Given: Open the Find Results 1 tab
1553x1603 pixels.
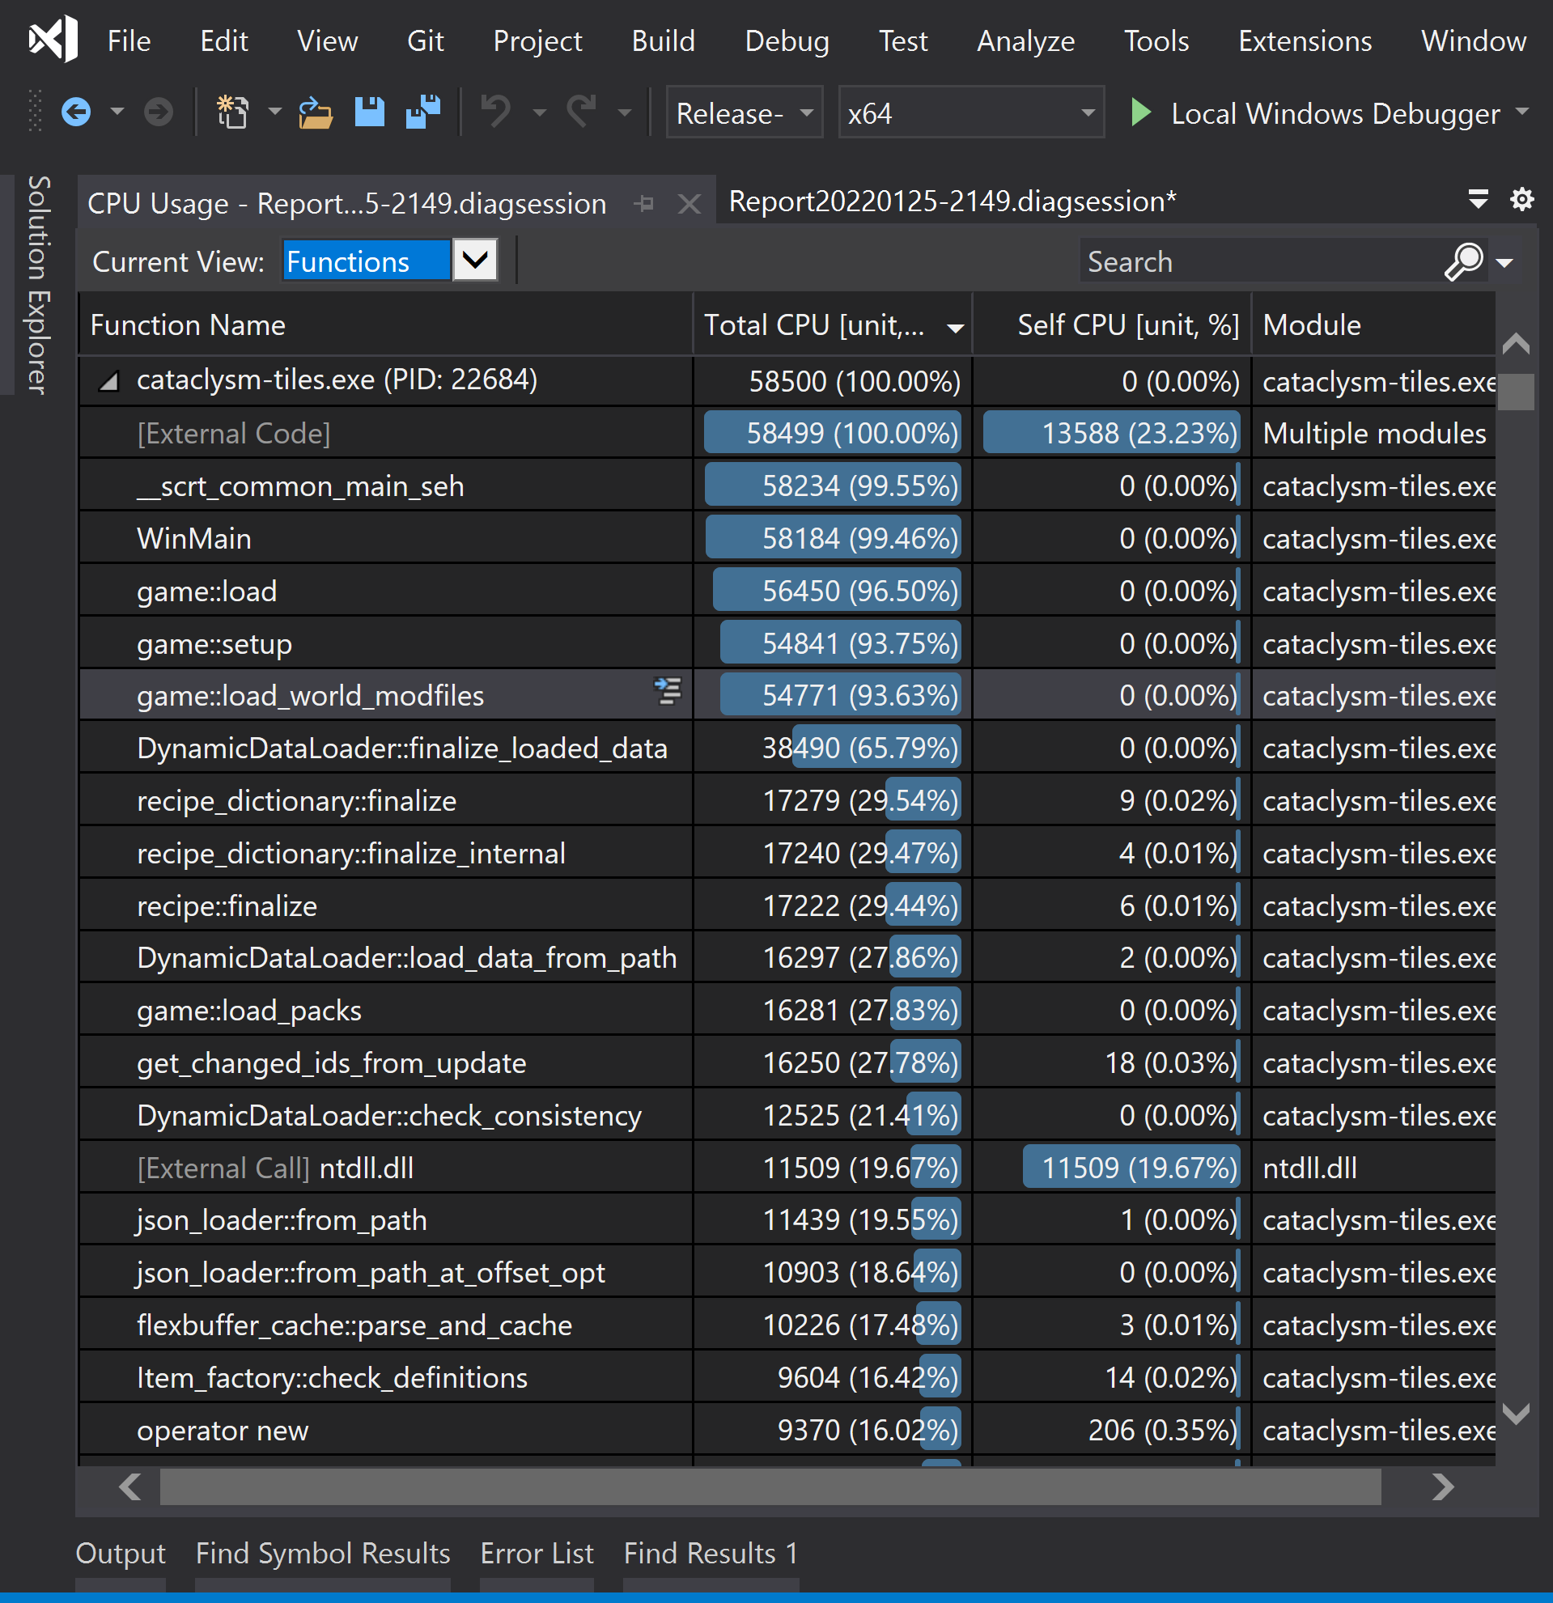Looking at the screenshot, I should [711, 1553].
